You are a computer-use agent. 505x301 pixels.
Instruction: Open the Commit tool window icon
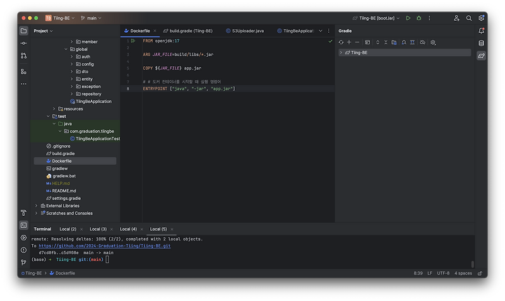[x=24, y=43]
